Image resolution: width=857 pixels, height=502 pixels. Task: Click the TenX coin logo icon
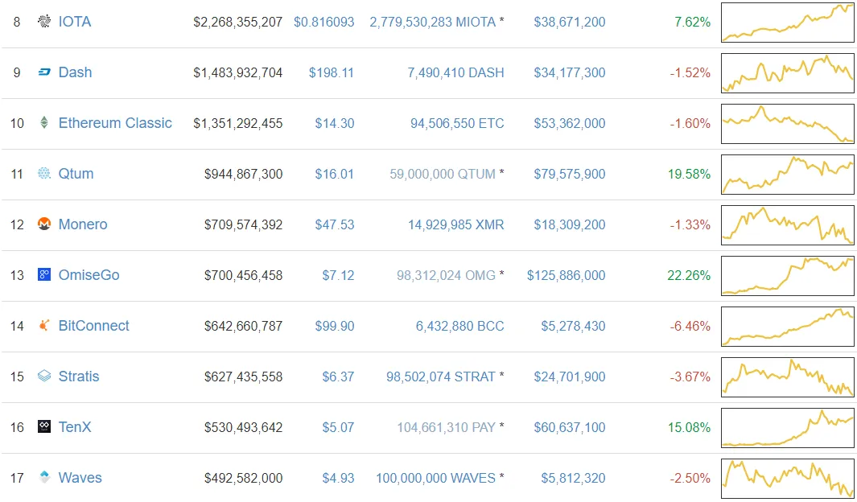pos(43,426)
